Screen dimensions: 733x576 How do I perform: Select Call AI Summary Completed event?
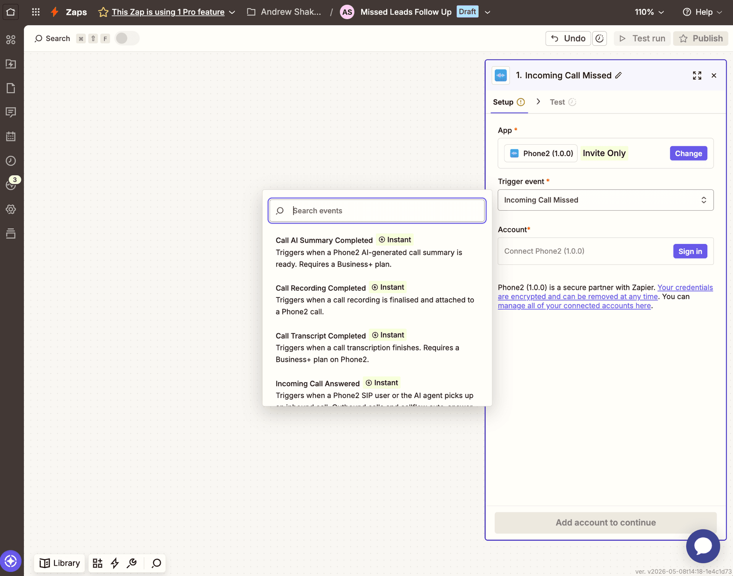(x=377, y=252)
